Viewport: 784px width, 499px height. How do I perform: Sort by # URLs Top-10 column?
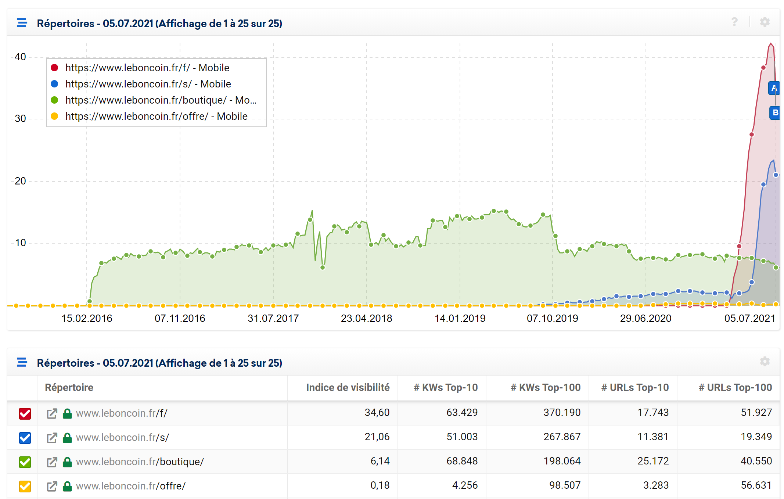635,387
